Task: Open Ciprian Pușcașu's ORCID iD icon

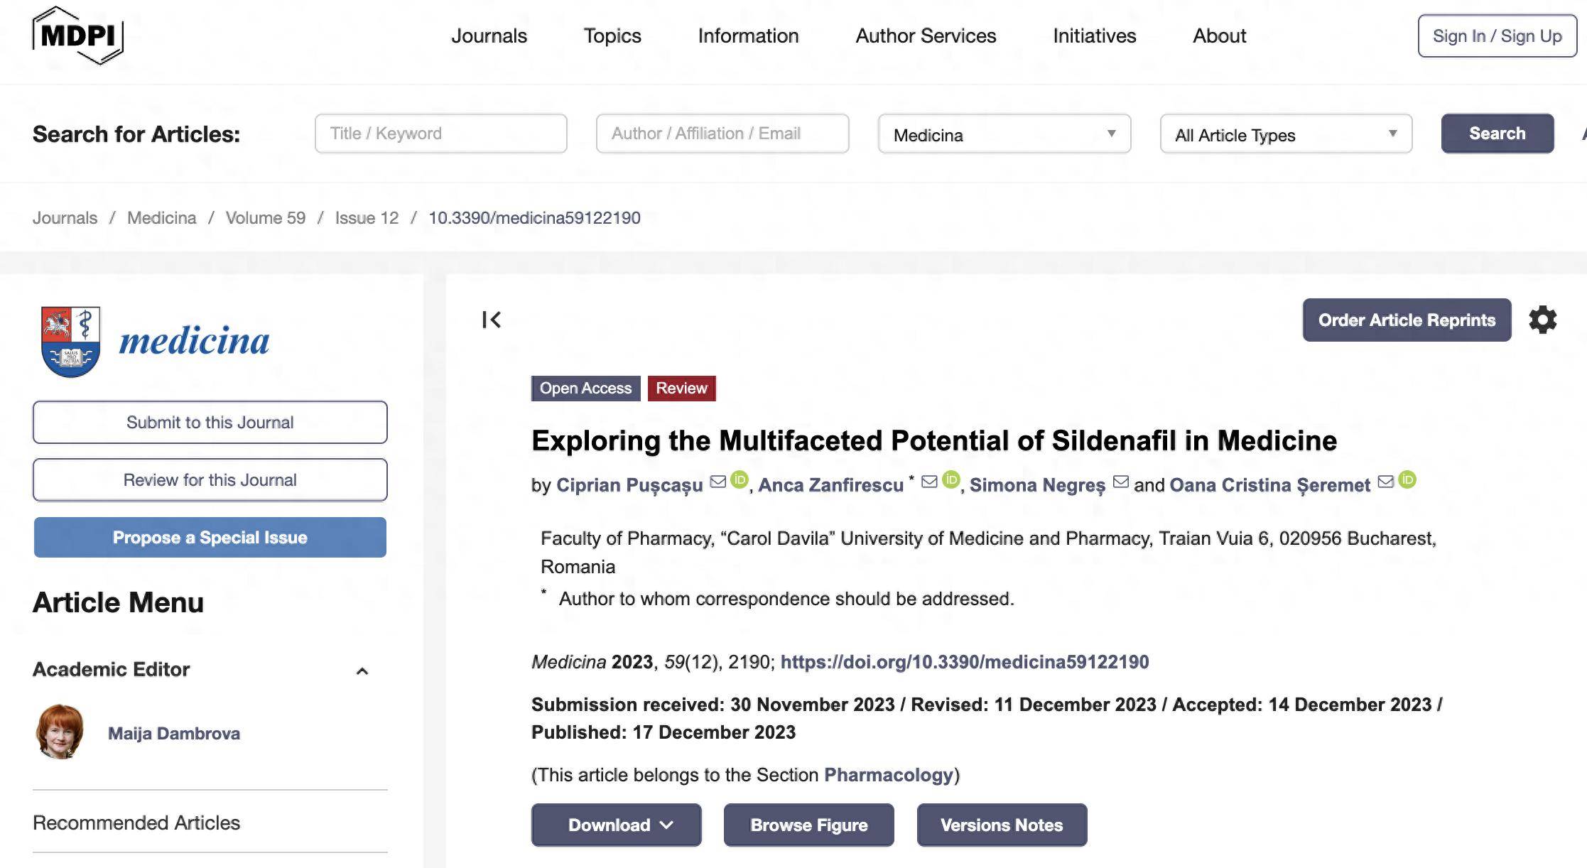Action: pos(740,480)
